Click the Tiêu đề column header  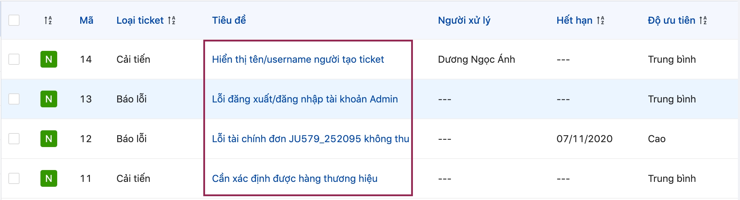click(x=229, y=20)
